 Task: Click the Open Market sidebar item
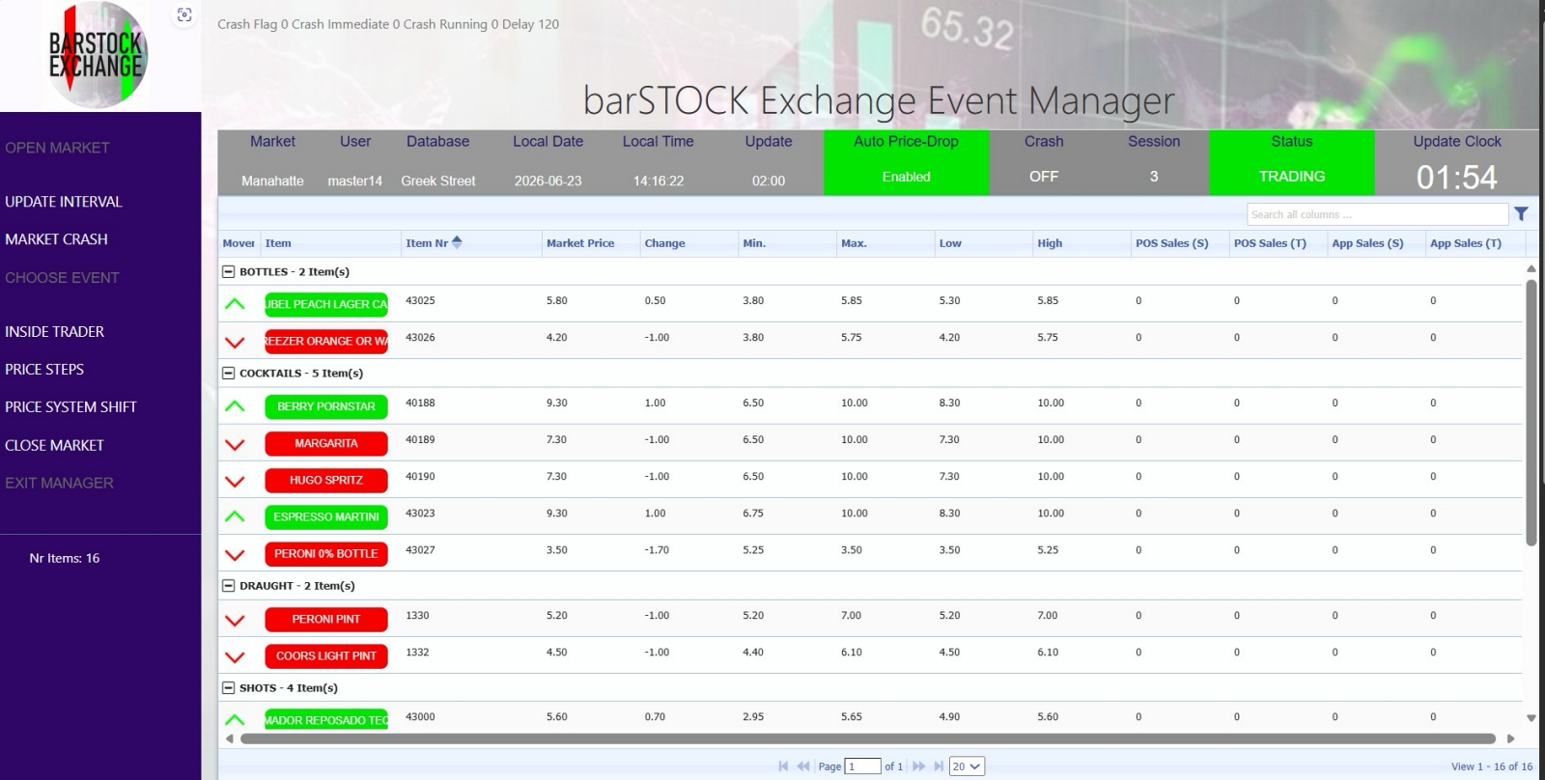57,148
